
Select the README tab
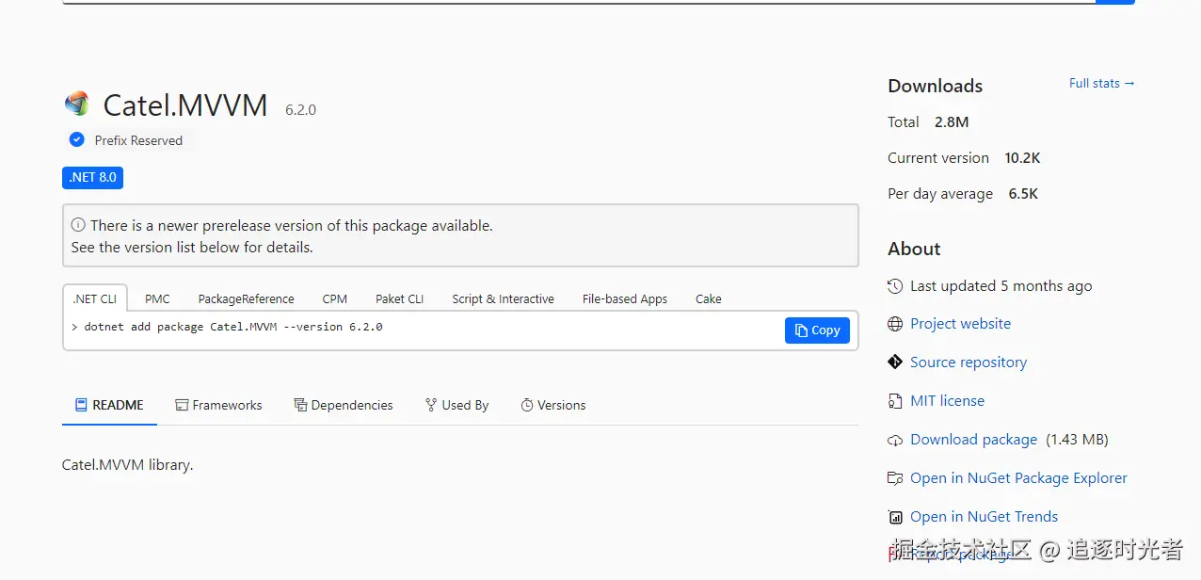[109, 405]
